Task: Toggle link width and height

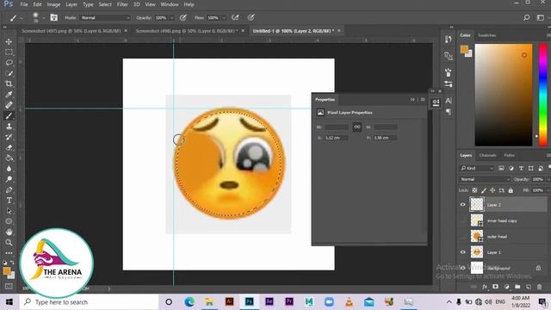Action: 357,127
